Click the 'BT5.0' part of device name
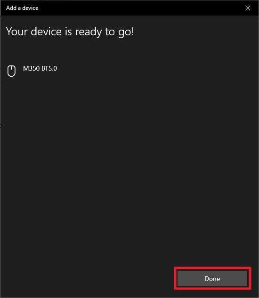 click(x=49, y=68)
